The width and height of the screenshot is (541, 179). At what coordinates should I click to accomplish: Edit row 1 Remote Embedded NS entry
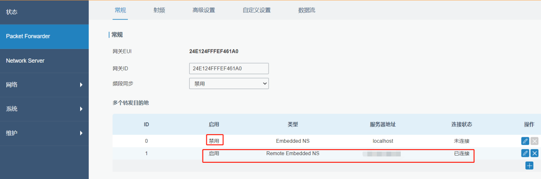tap(525, 153)
